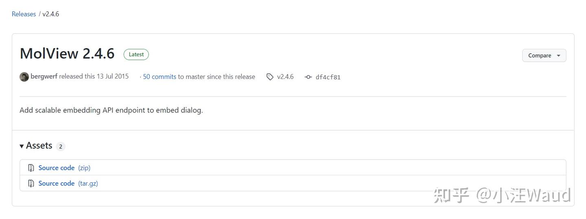
Task: Click the MolView 2.4.6 release title
Action: [67, 53]
